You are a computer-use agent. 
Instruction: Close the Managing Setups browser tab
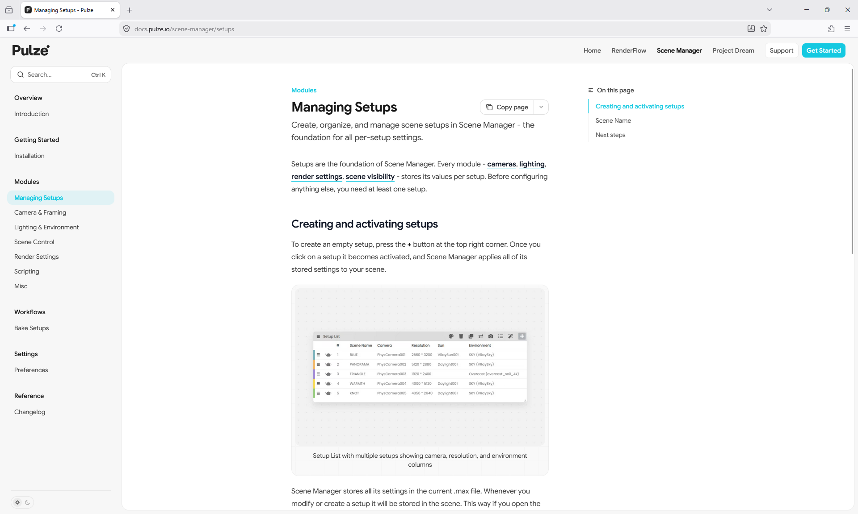(x=113, y=10)
